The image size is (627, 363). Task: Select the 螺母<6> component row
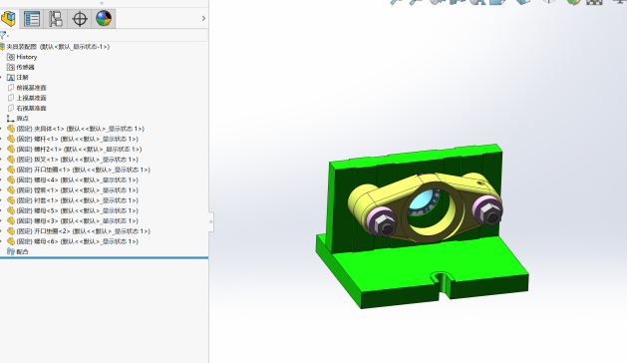coord(73,241)
